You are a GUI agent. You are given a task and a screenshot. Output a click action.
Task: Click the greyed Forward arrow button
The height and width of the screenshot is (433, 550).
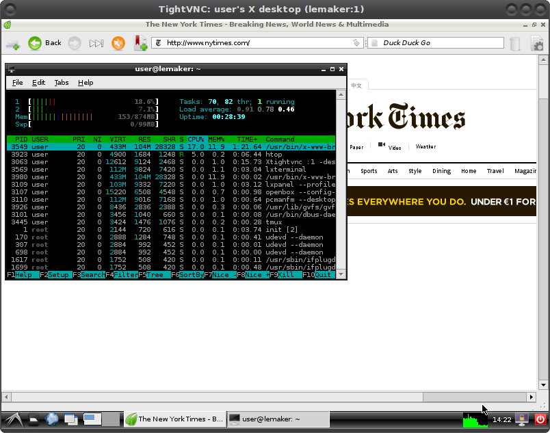(75, 43)
